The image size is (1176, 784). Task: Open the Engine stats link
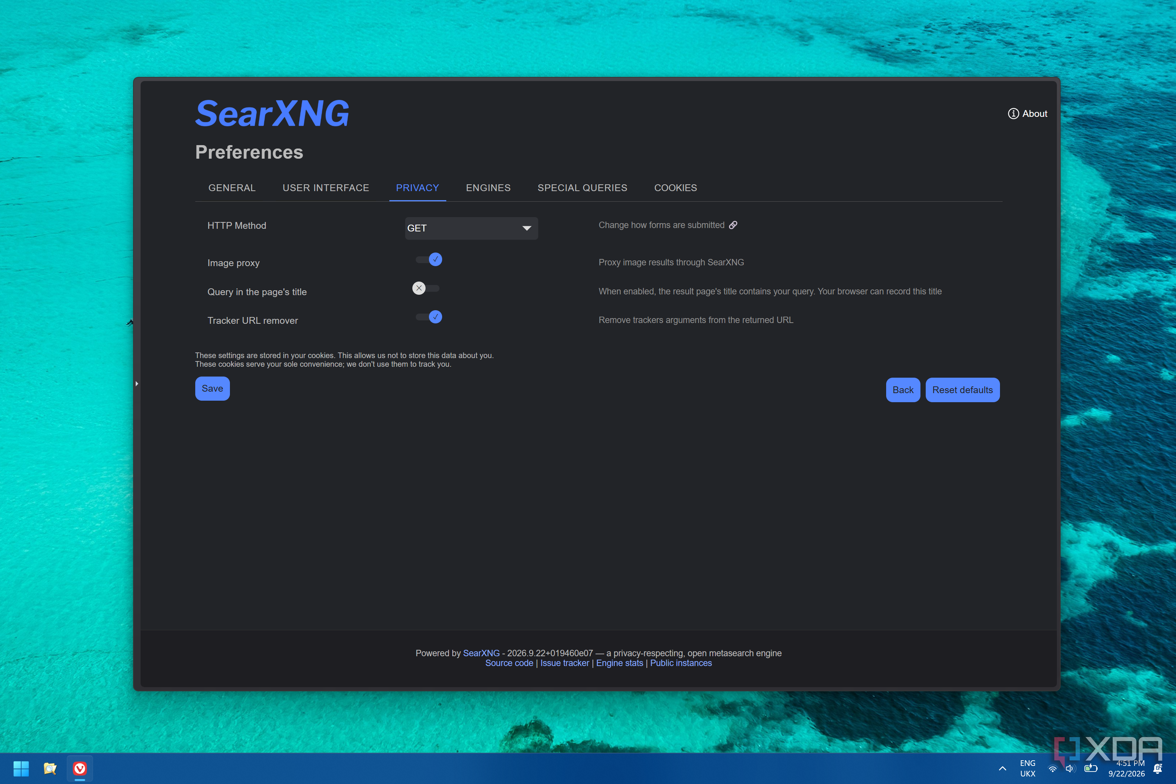tap(620, 663)
